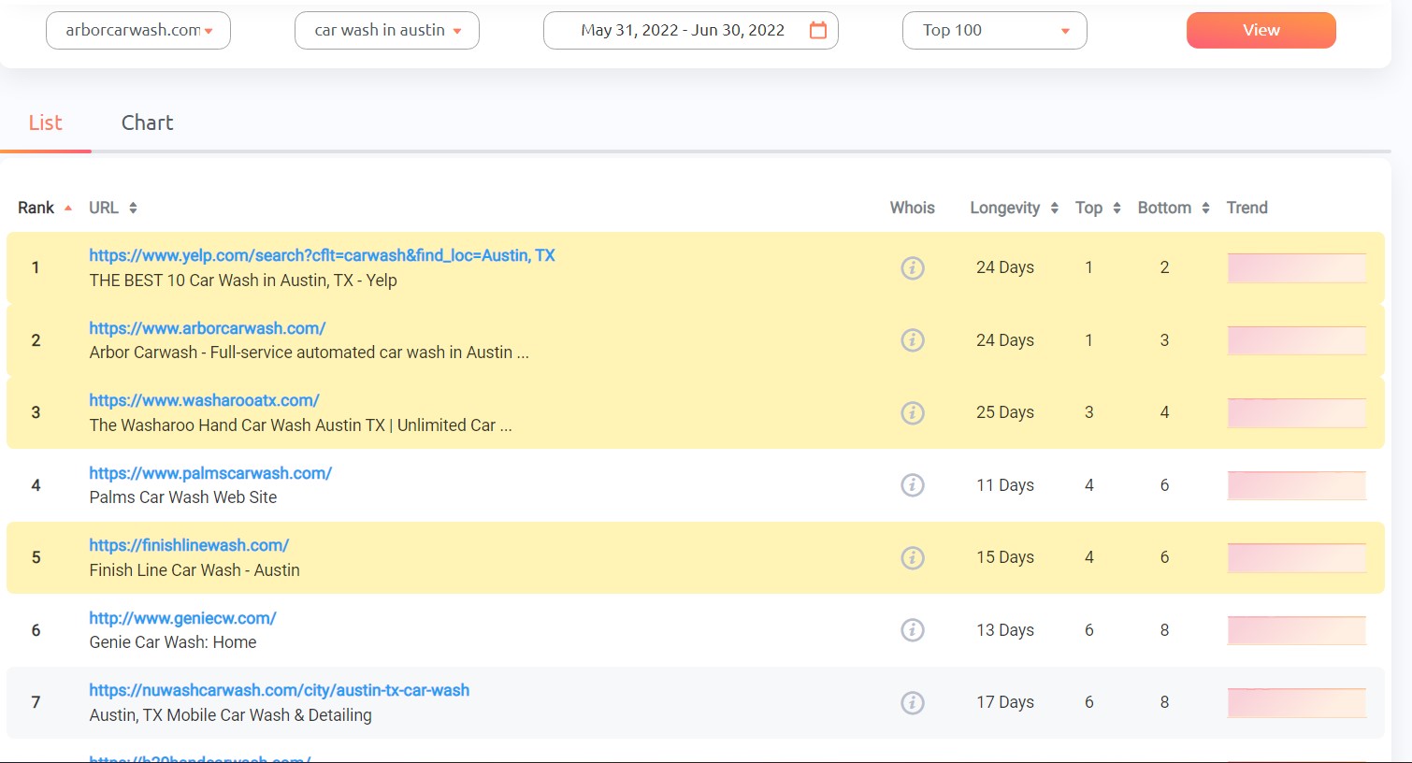The height and width of the screenshot is (763, 1412).
Task: Open the yelp.com car wash search link
Action: (x=322, y=255)
